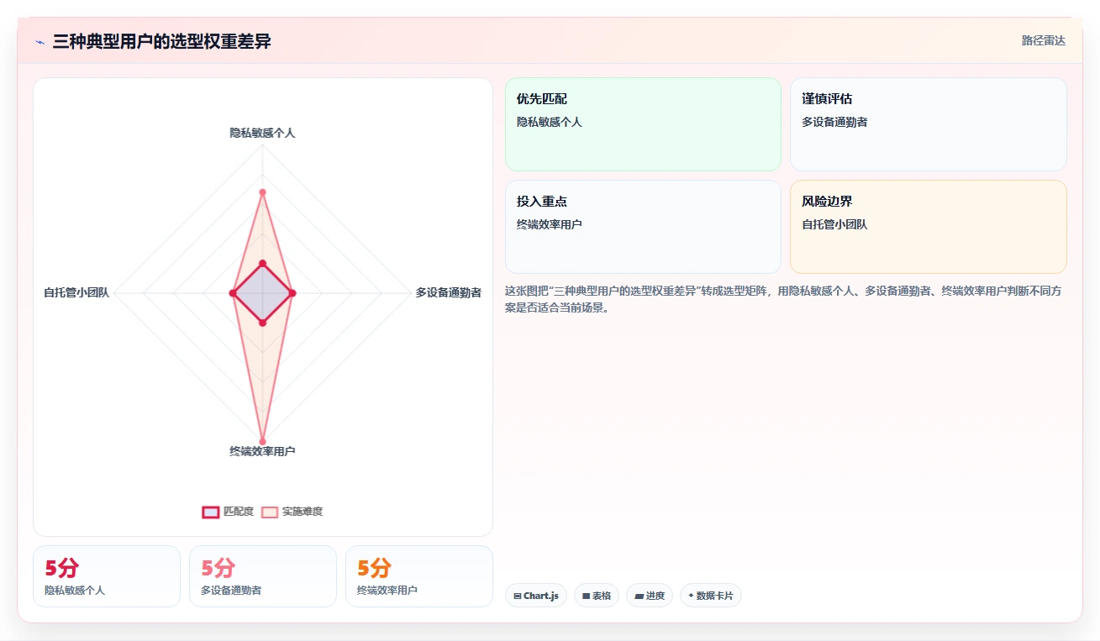Click the 进度 chip
Screen dimensions: 1100x641
tap(650, 596)
